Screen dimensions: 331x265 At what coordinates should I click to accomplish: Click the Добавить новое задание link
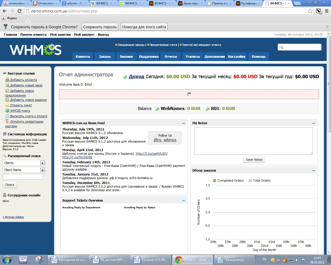coord(28,100)
